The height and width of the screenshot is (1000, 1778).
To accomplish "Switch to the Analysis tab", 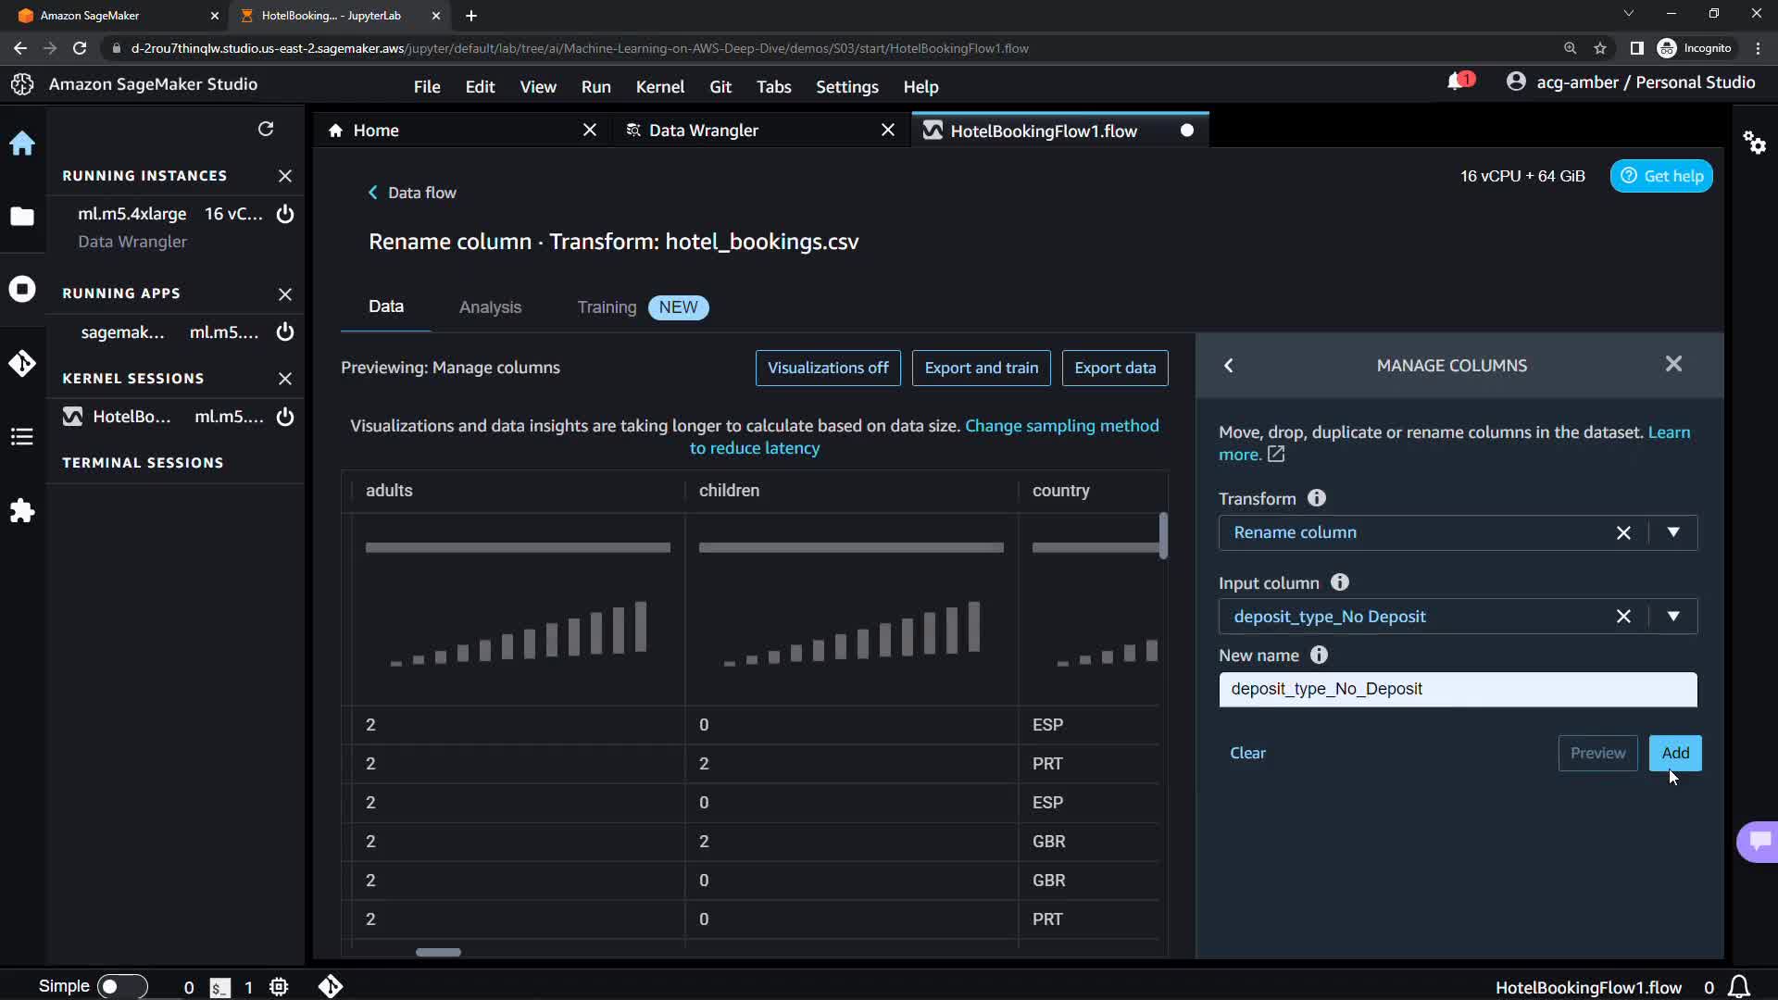I will click(490, 307).
